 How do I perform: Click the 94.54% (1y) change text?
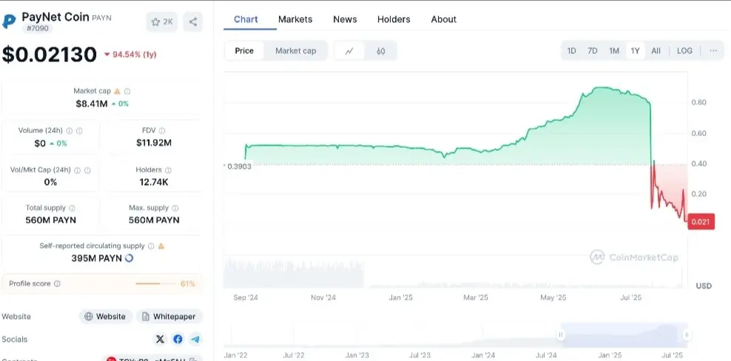(134, 55)
